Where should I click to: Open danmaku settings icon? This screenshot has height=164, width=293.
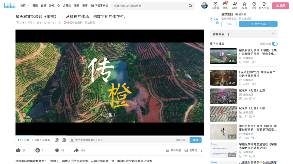[x=64, y=140]
